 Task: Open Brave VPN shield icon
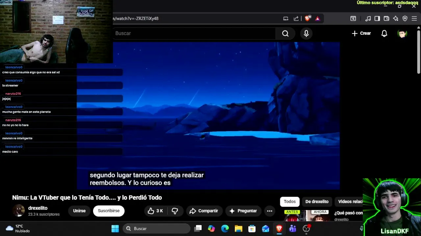point(405,19)
